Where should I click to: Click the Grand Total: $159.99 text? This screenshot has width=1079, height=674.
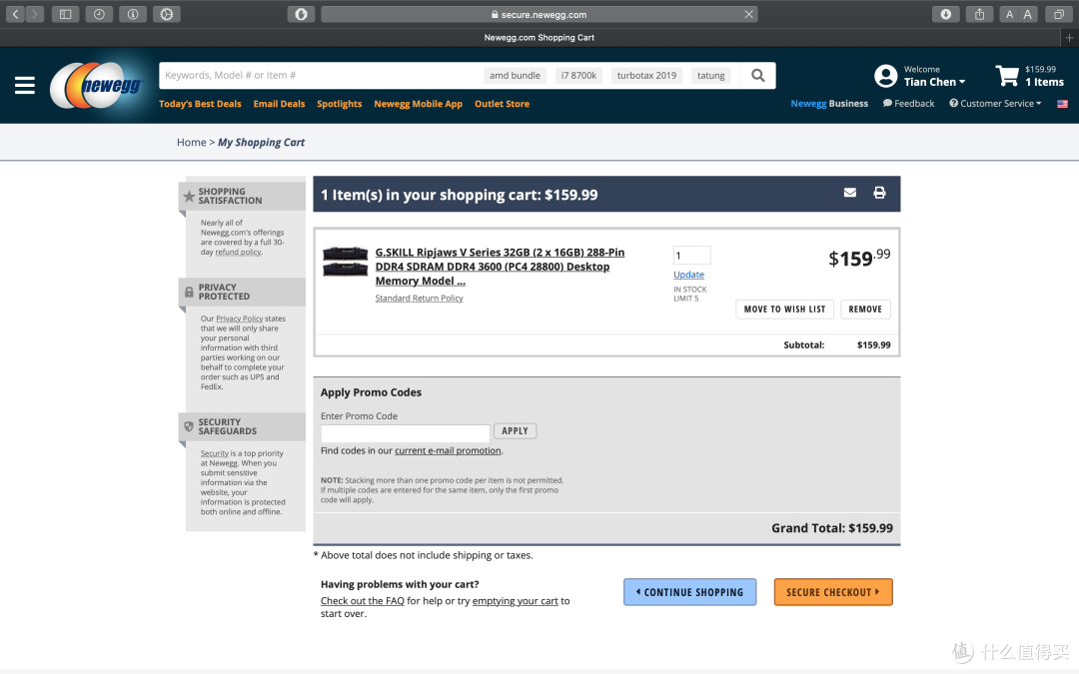tap(832, 528)
